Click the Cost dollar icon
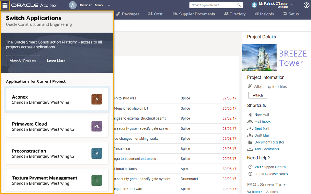Screen dimensions: 311x194 [x=150, y=14]
